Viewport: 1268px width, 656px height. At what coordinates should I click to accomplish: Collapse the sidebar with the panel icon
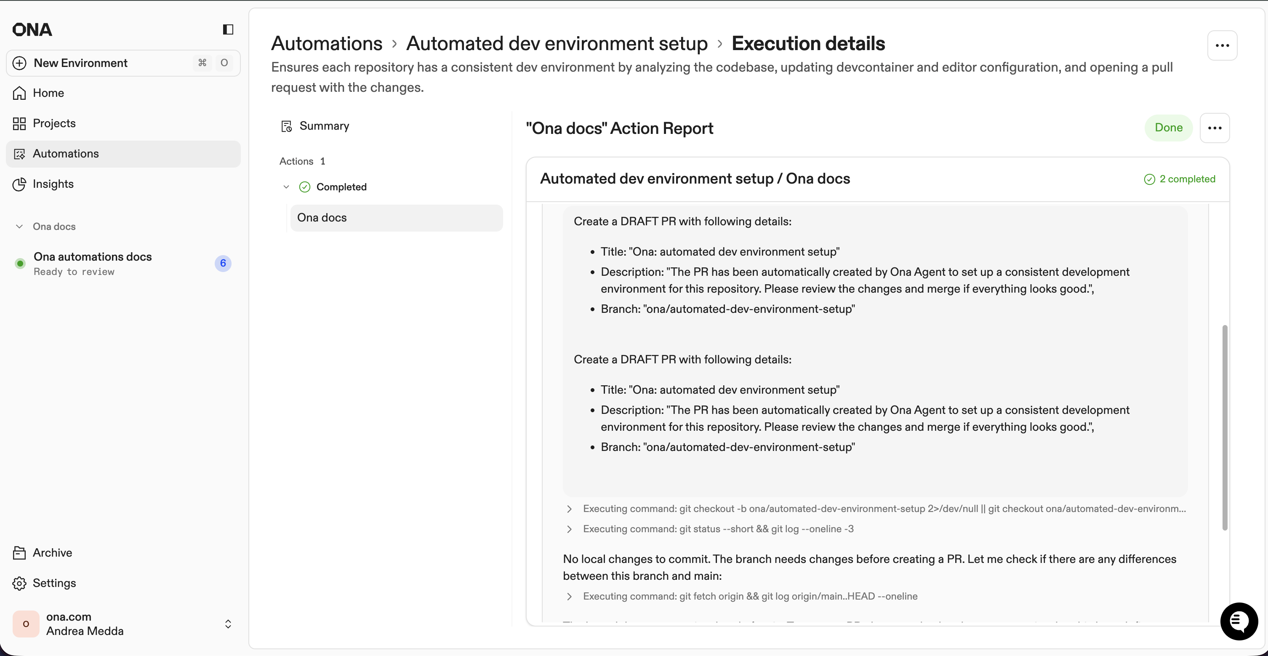pyautogui.click(x=227, y=29)
